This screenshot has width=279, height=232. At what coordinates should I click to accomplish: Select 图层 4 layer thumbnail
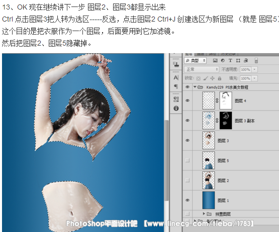[209, 101]
